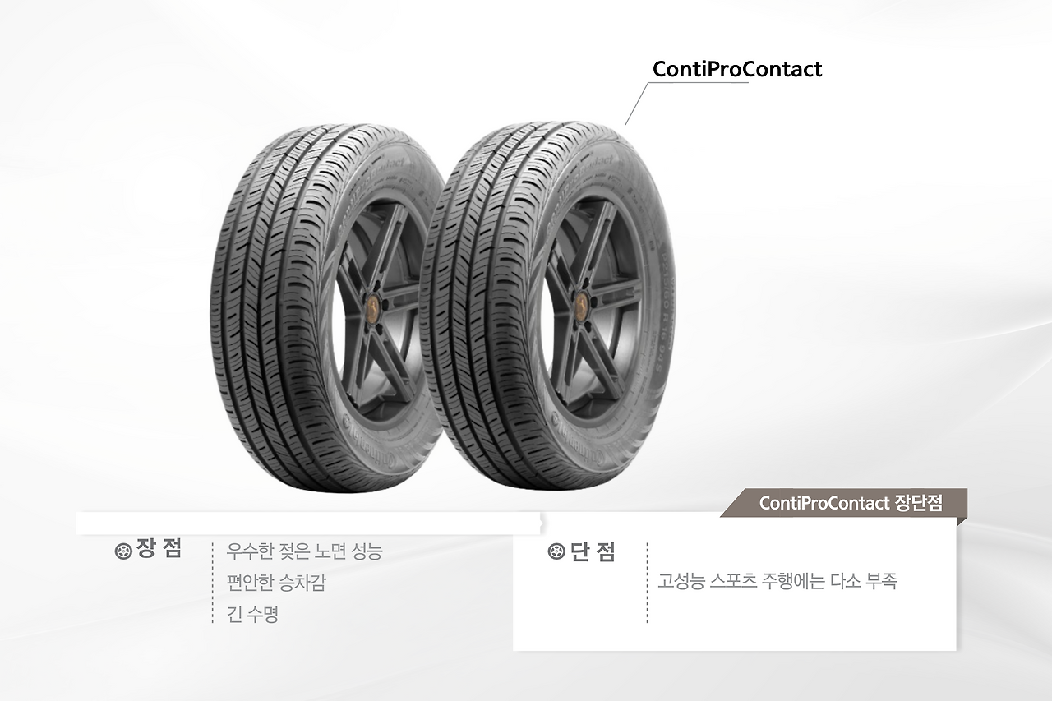Click the 장 점 heading
The width and height of the screenshot is (1052, 701).
tap(159, 550)
